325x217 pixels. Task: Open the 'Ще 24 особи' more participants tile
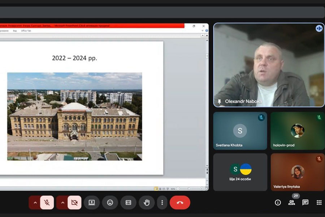pyautogui.click(x=240, y=172)
